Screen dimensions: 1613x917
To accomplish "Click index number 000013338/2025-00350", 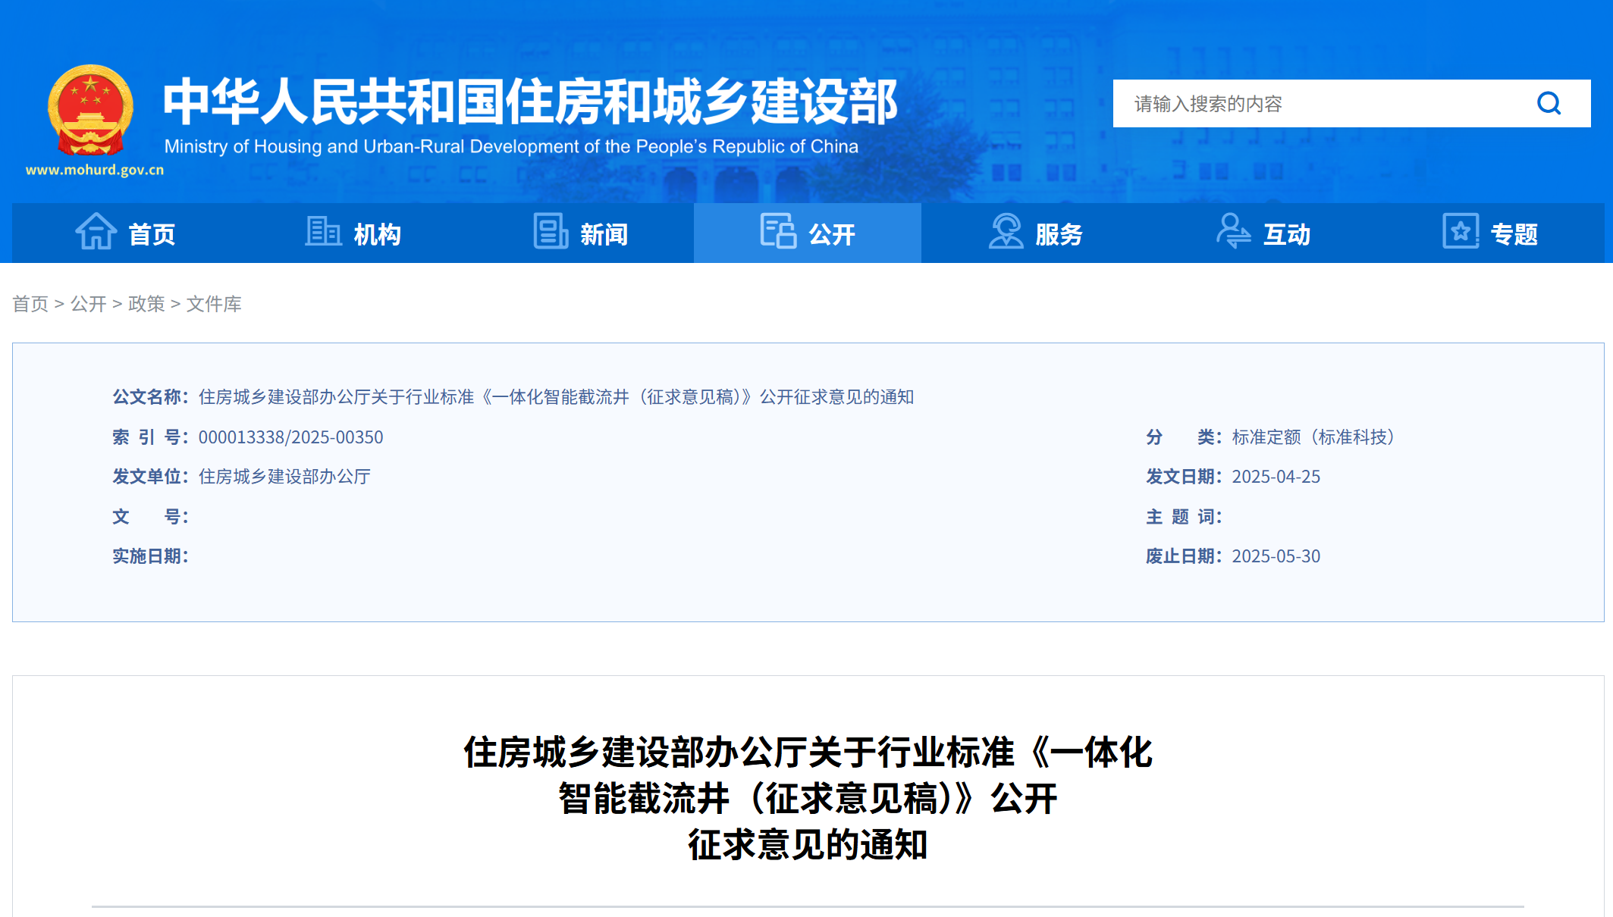I will 290,437.
